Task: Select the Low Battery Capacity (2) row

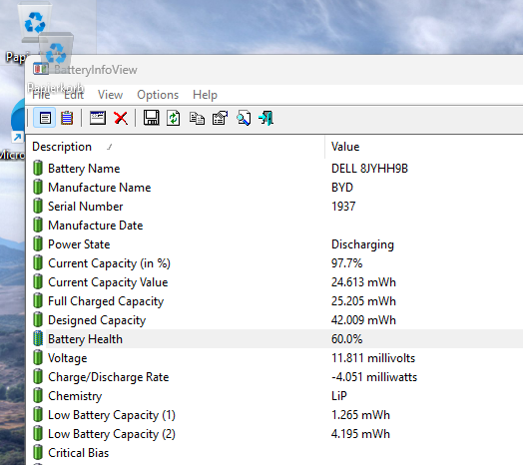Action: [274, 434]
